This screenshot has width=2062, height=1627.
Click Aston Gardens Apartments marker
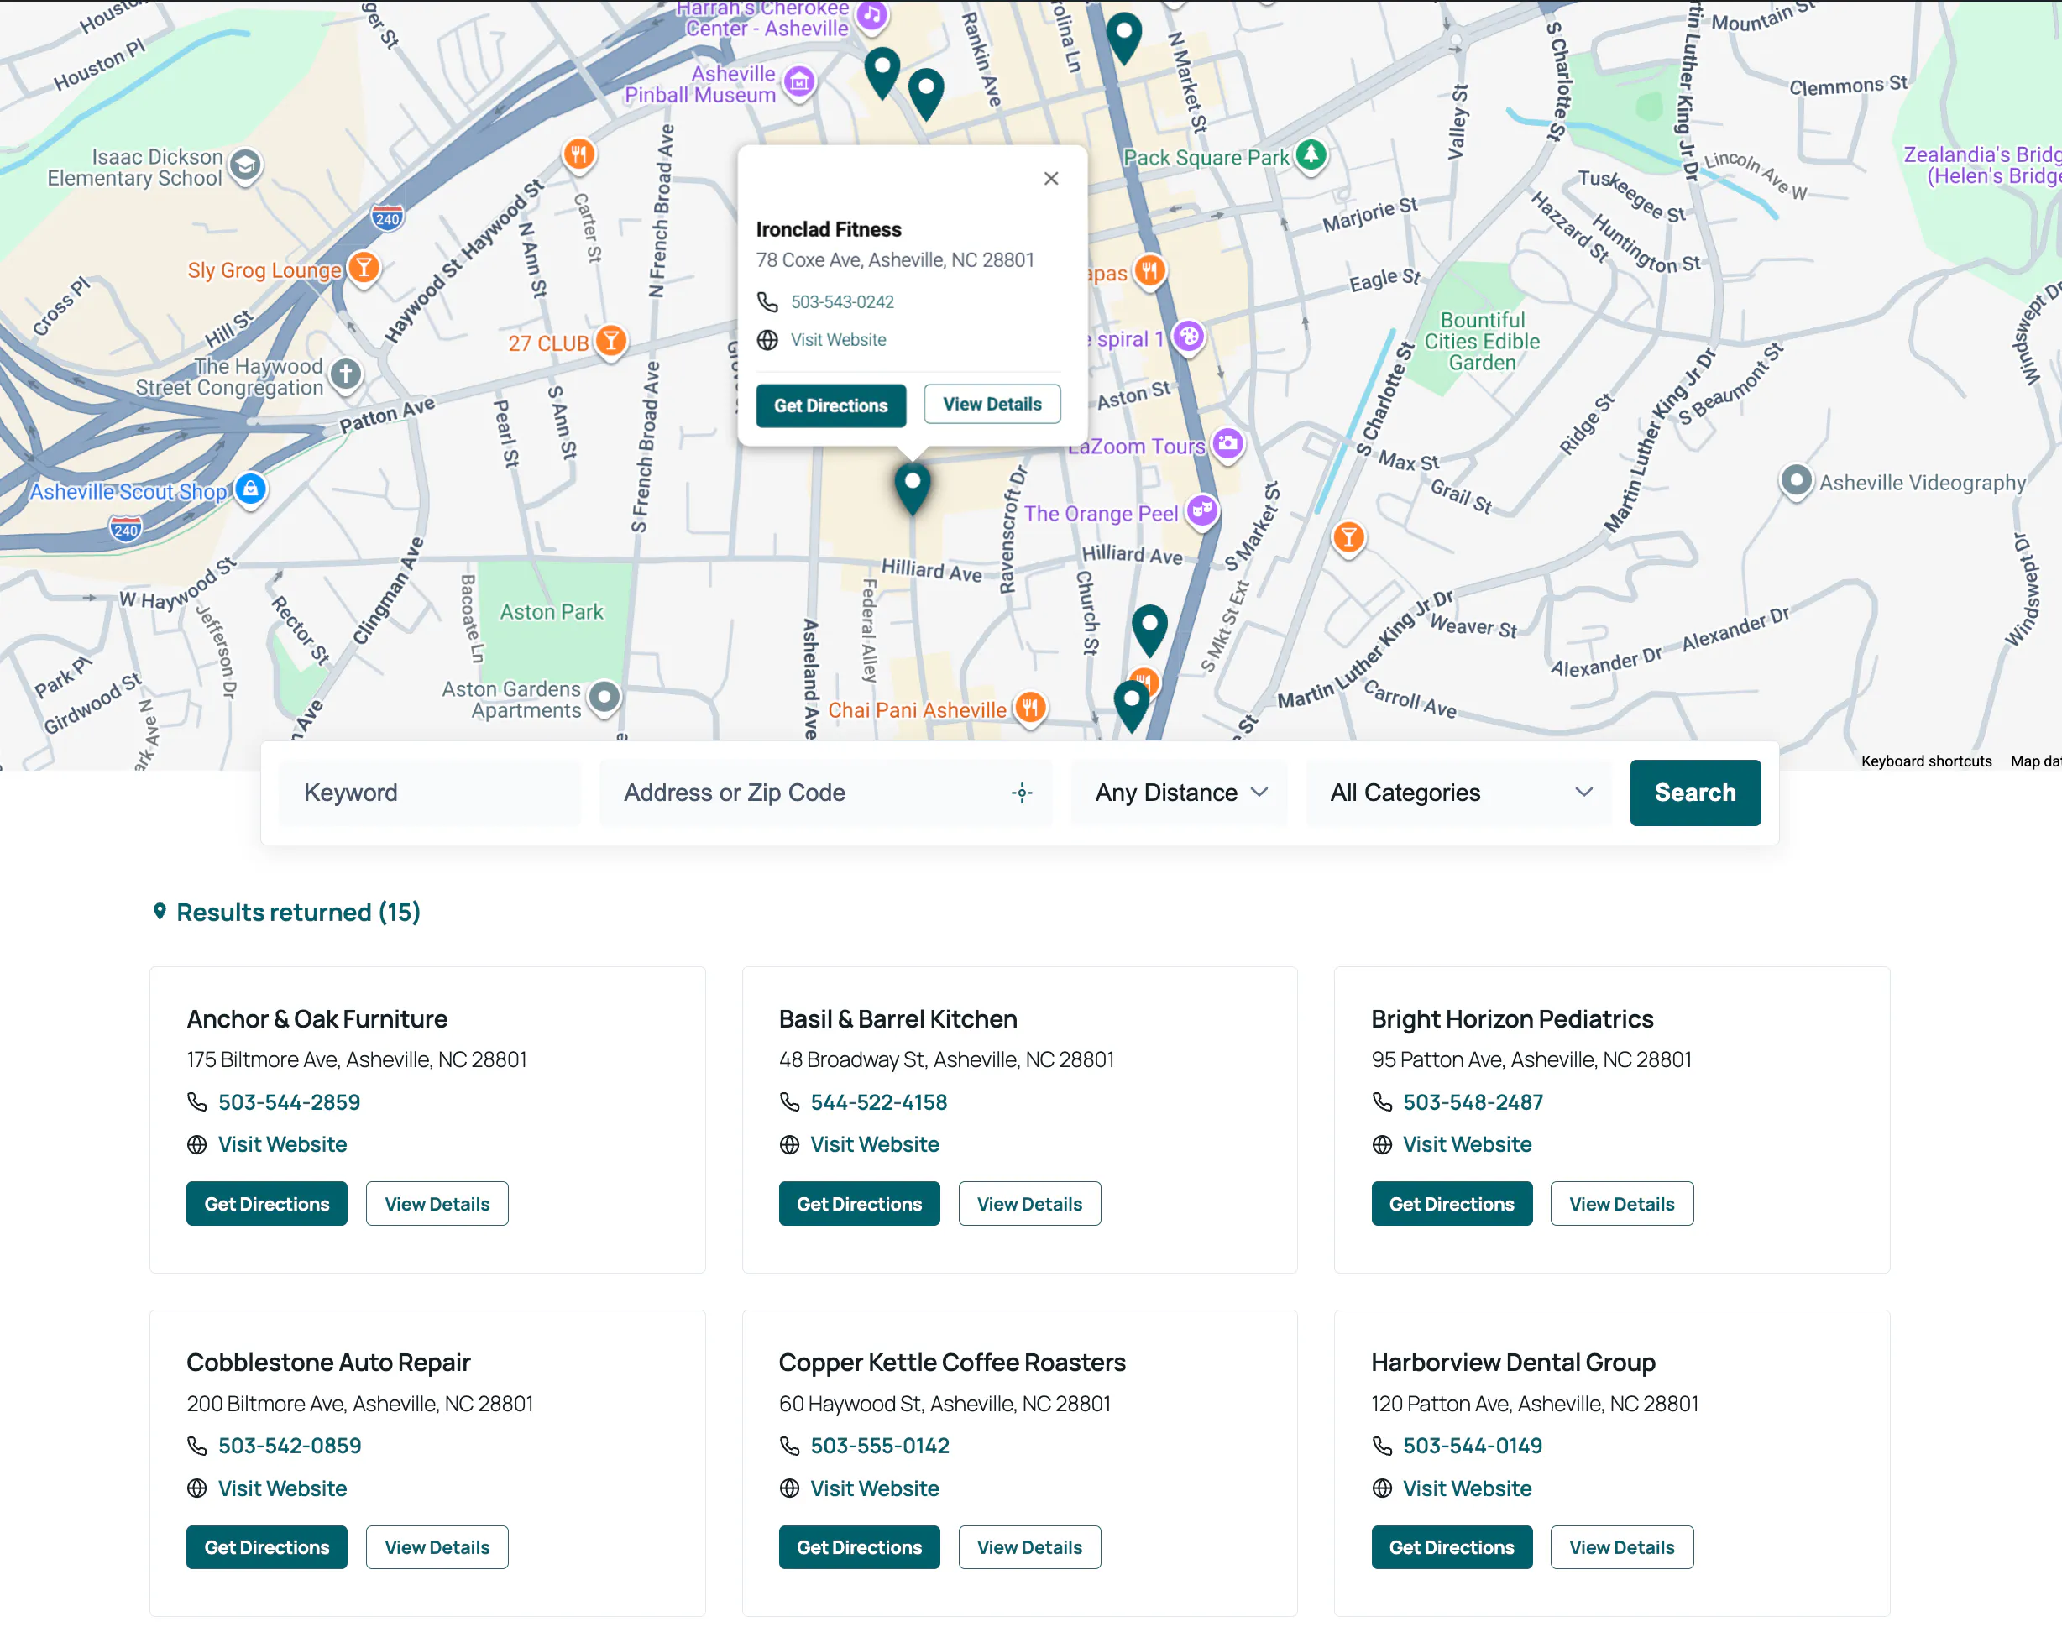(x=604, y=698)
